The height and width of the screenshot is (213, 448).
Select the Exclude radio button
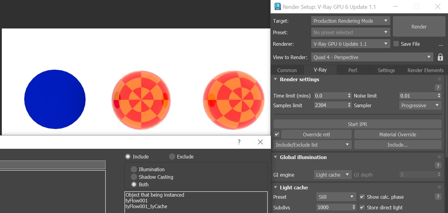click(172, 157)
